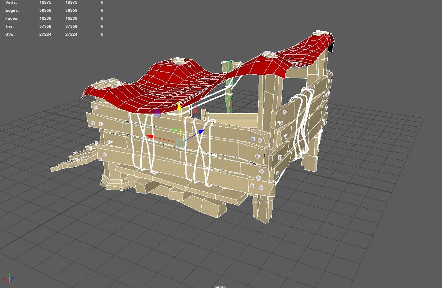Click the green plane handle of manipulator

(x=174, y=130)
